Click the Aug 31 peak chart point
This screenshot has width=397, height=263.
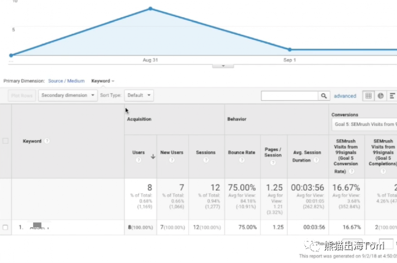tap(150, 9)
